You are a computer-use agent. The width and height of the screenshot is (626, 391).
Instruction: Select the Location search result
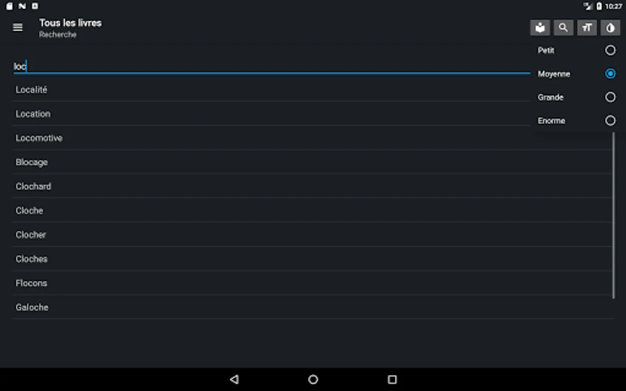[272, 114]
